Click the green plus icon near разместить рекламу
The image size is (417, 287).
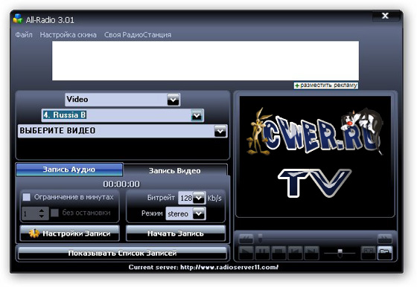coord(297,86)
